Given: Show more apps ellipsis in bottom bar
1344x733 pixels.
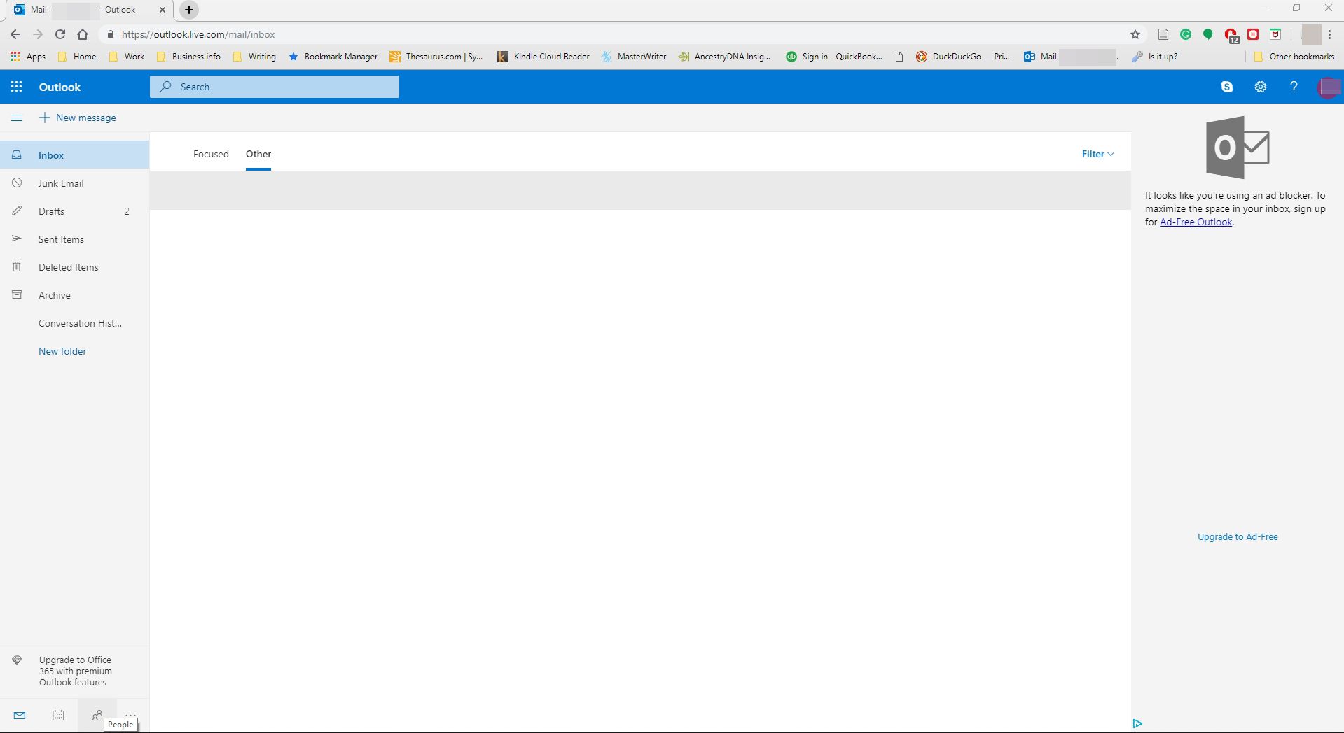Looking at the screenshot, I should point(130,714).
